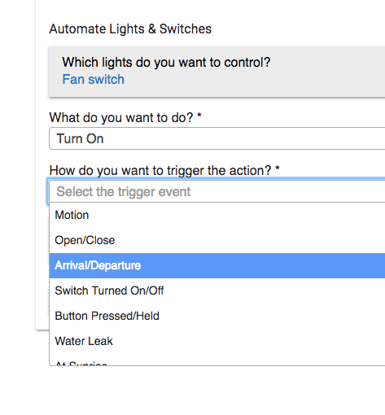Click the 'Which lights do you want to control?' panel
Viewport: 385px width, 415px height.
(217, 72)
